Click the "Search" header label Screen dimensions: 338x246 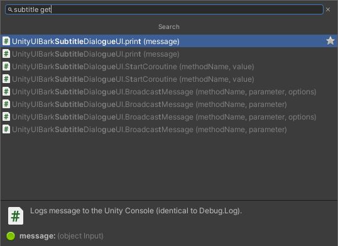[169, 27]
